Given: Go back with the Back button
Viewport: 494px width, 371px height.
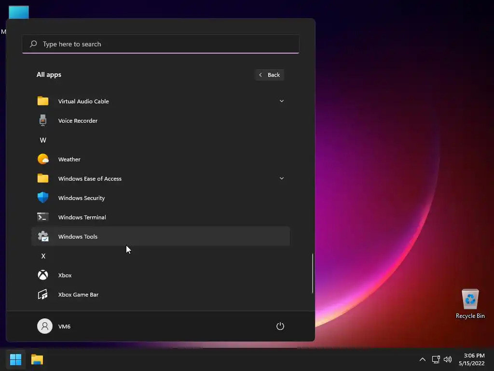Looking at the screenshot, I should pos(269,75).
